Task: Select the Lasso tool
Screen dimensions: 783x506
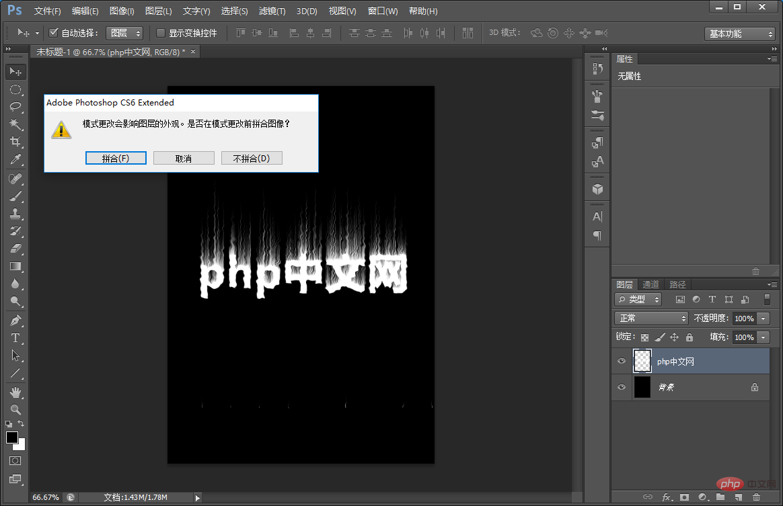Action: click(x=15, y=107)
